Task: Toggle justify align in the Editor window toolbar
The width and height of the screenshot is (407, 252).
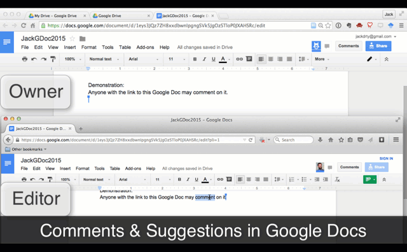Action: coord(266,179)
